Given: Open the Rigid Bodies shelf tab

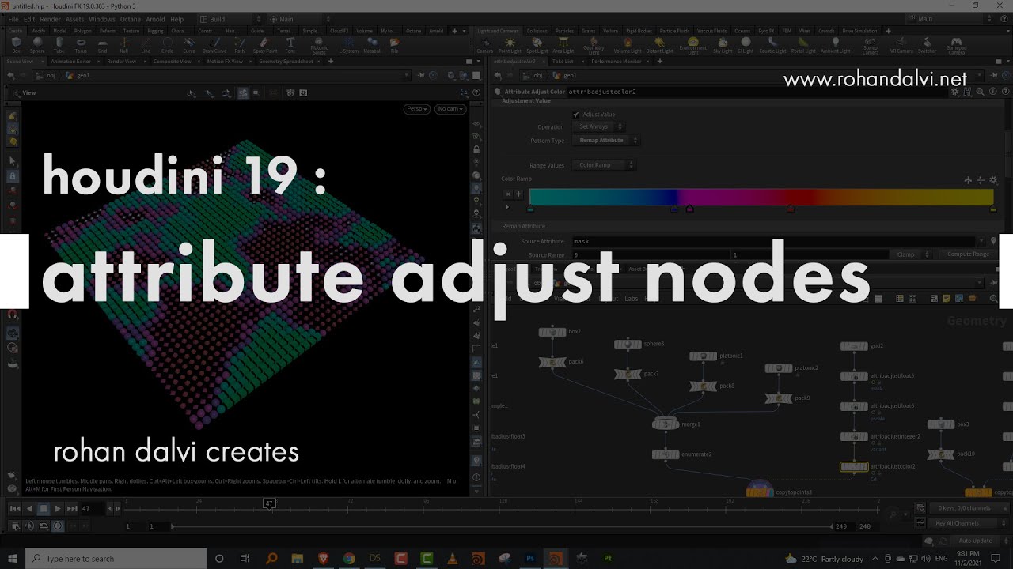Looking at the screenshot, I should tap(641, 31).
